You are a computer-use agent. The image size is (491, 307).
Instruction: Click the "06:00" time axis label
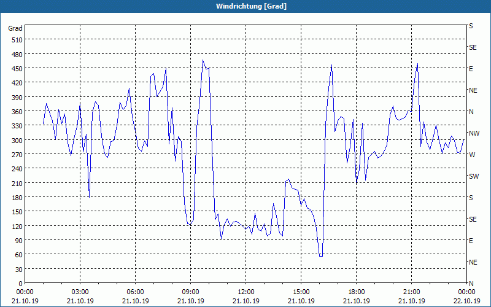(x=135, y=292)
